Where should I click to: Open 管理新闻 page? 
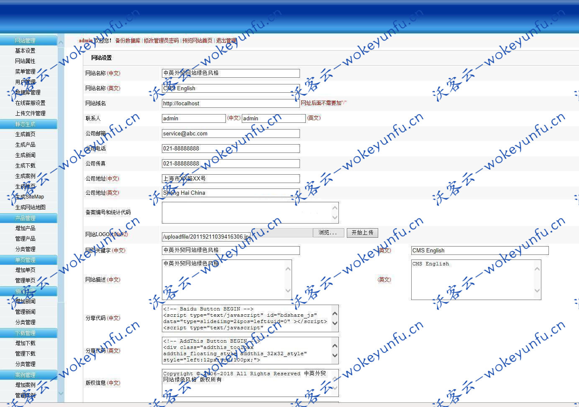pyautogui.click(x=25, y=312)
